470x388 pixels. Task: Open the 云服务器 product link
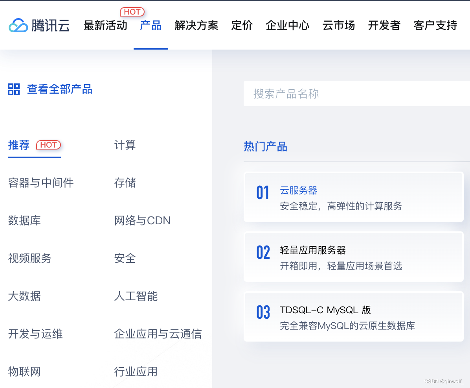tap(299, 190)
